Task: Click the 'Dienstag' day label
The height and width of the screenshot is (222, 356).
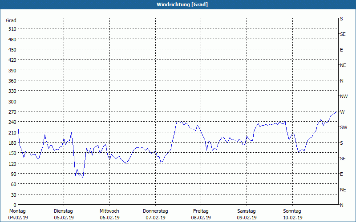Action: pos(63,211)
